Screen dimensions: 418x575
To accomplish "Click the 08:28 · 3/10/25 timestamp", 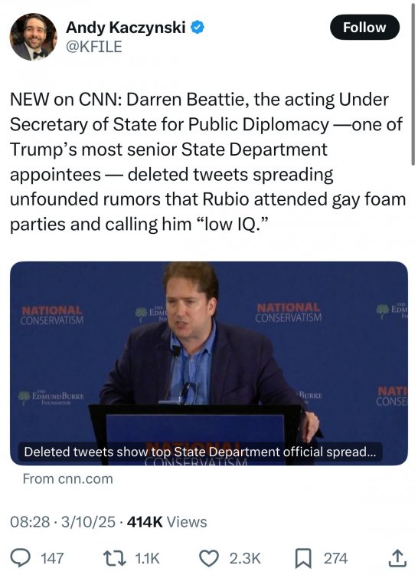I will point(63,522).
